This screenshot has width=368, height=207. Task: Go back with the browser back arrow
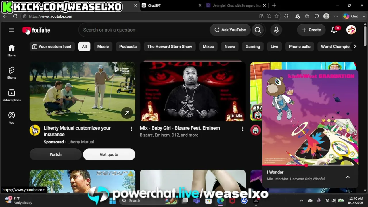[x=5, y=16]
